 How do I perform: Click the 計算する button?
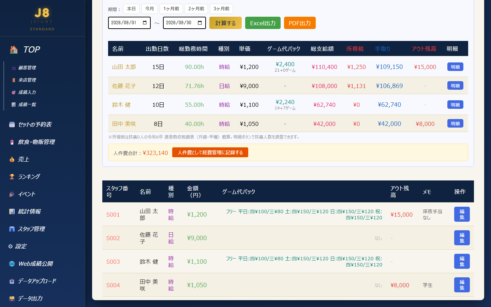tap(225, 23)
